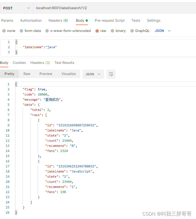Open the Authorization tab
Viewport: 196px width, 219px height.
pos(31,21)
